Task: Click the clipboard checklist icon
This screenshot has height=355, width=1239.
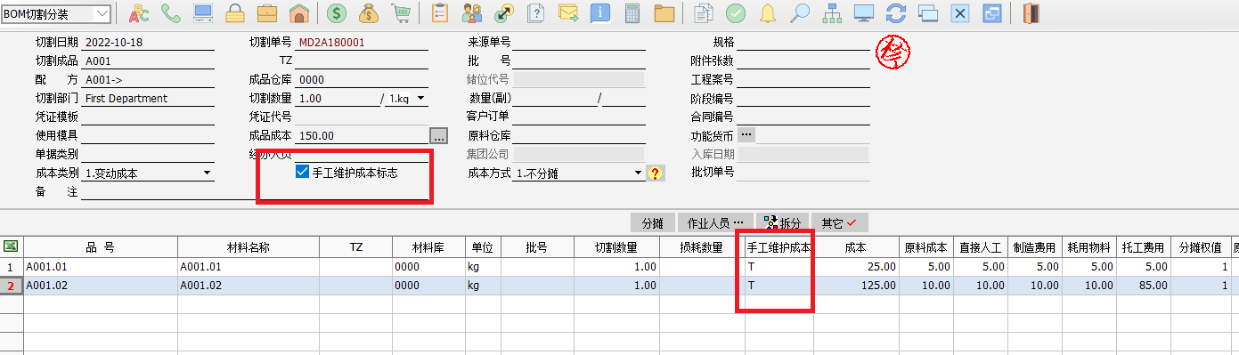Action: pos(439,13)
